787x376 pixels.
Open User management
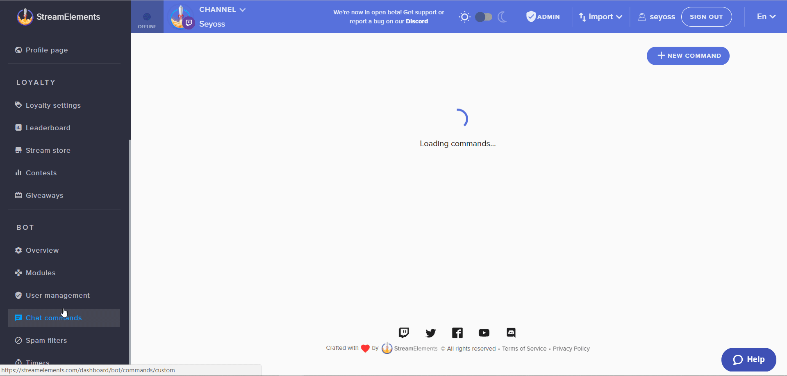click(x=64, y=295)
